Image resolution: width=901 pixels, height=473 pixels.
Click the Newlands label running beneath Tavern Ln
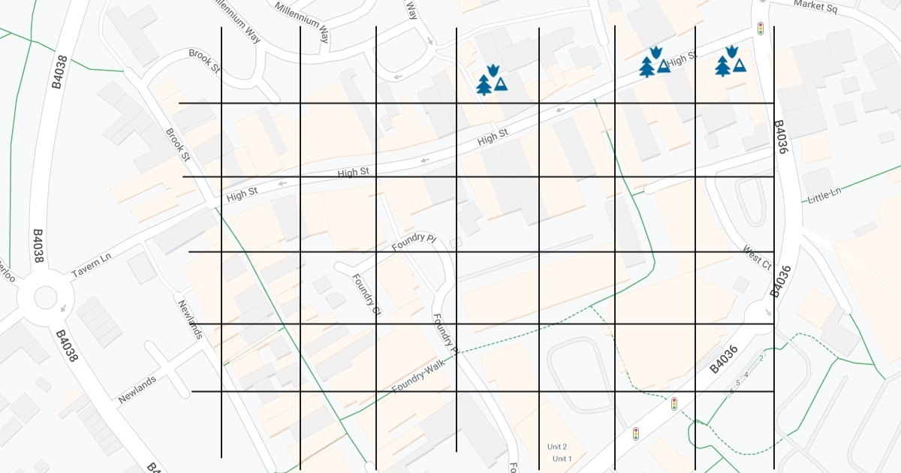pyautogui.click(x=190, y=319)
